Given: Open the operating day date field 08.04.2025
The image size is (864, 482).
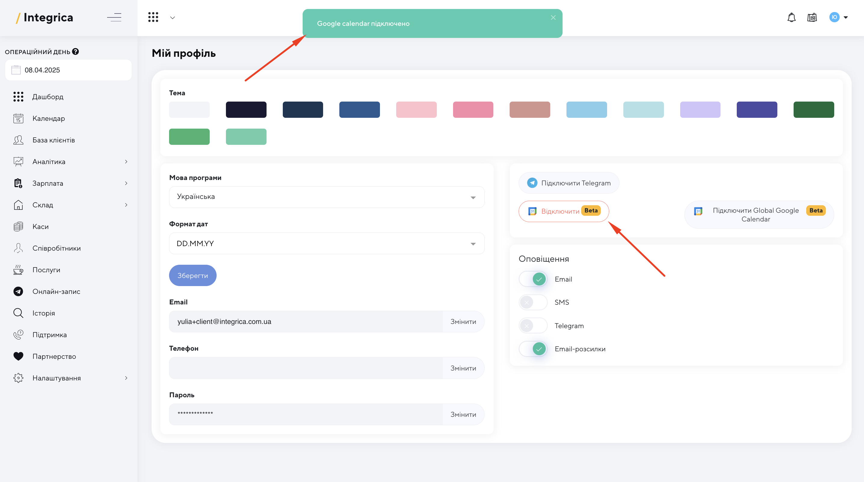Looking at the screenshot, I should (x=68, y=70).
